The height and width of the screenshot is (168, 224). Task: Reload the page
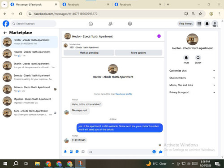click(x=21, y=14)
